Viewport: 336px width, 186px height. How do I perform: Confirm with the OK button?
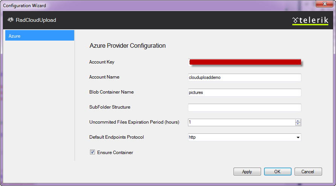pyautogui.click(x=278, y=171)
